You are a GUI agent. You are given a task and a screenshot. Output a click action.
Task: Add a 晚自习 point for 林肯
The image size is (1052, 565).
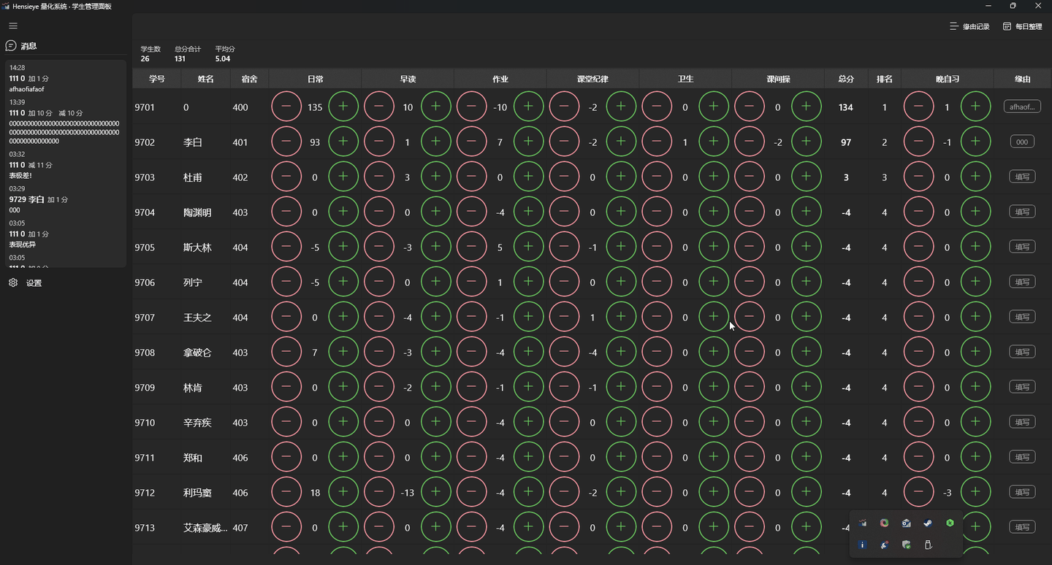(975, 388)
